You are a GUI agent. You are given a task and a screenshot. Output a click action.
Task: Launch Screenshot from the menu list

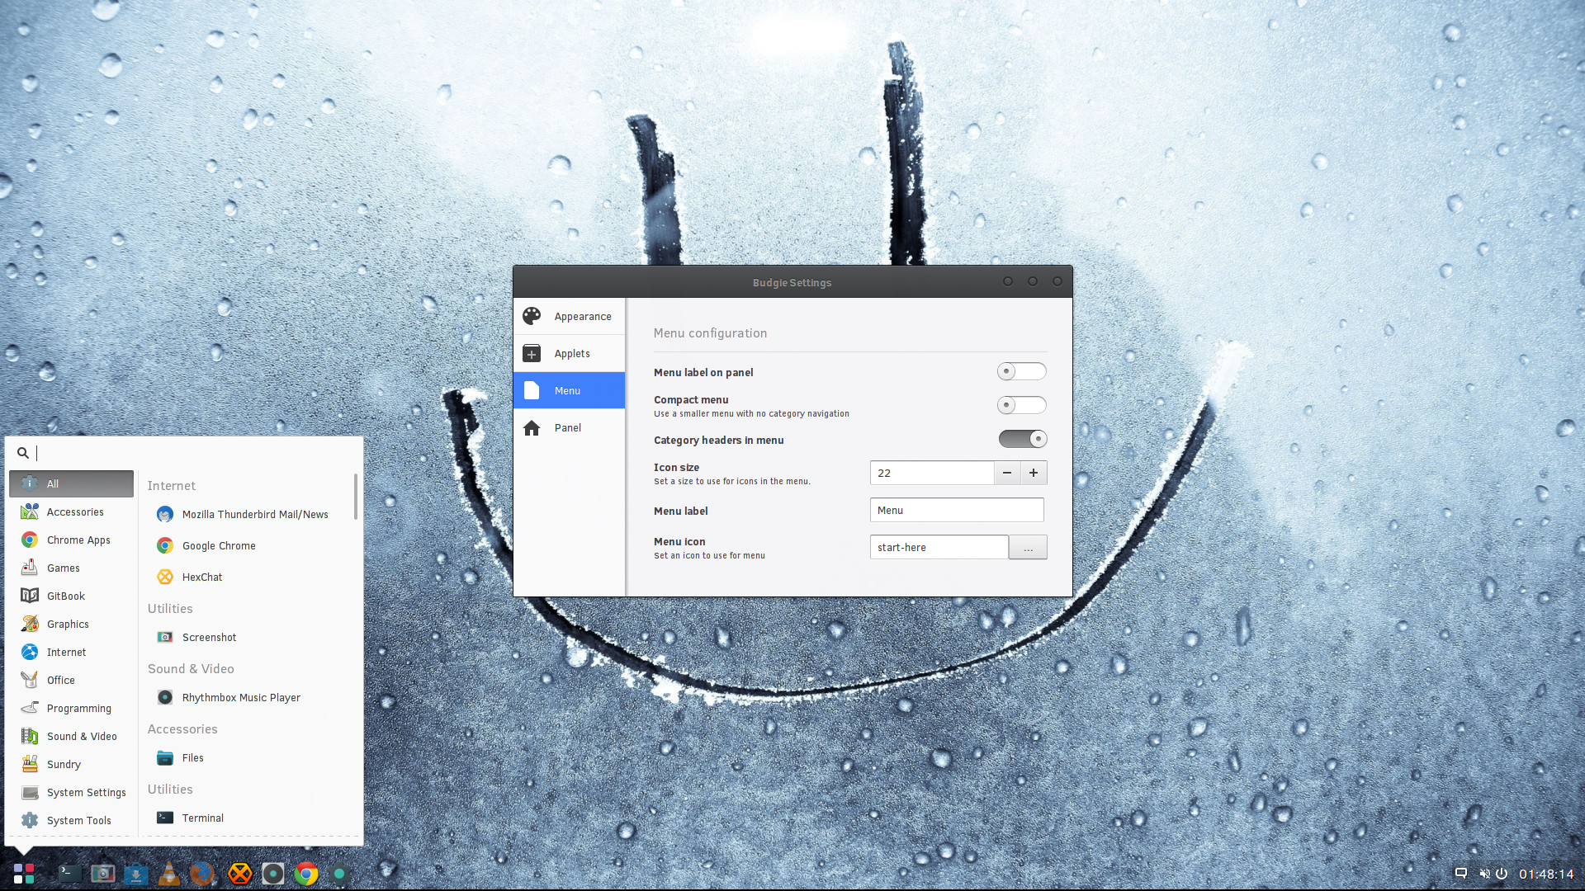tap(248, 638)
